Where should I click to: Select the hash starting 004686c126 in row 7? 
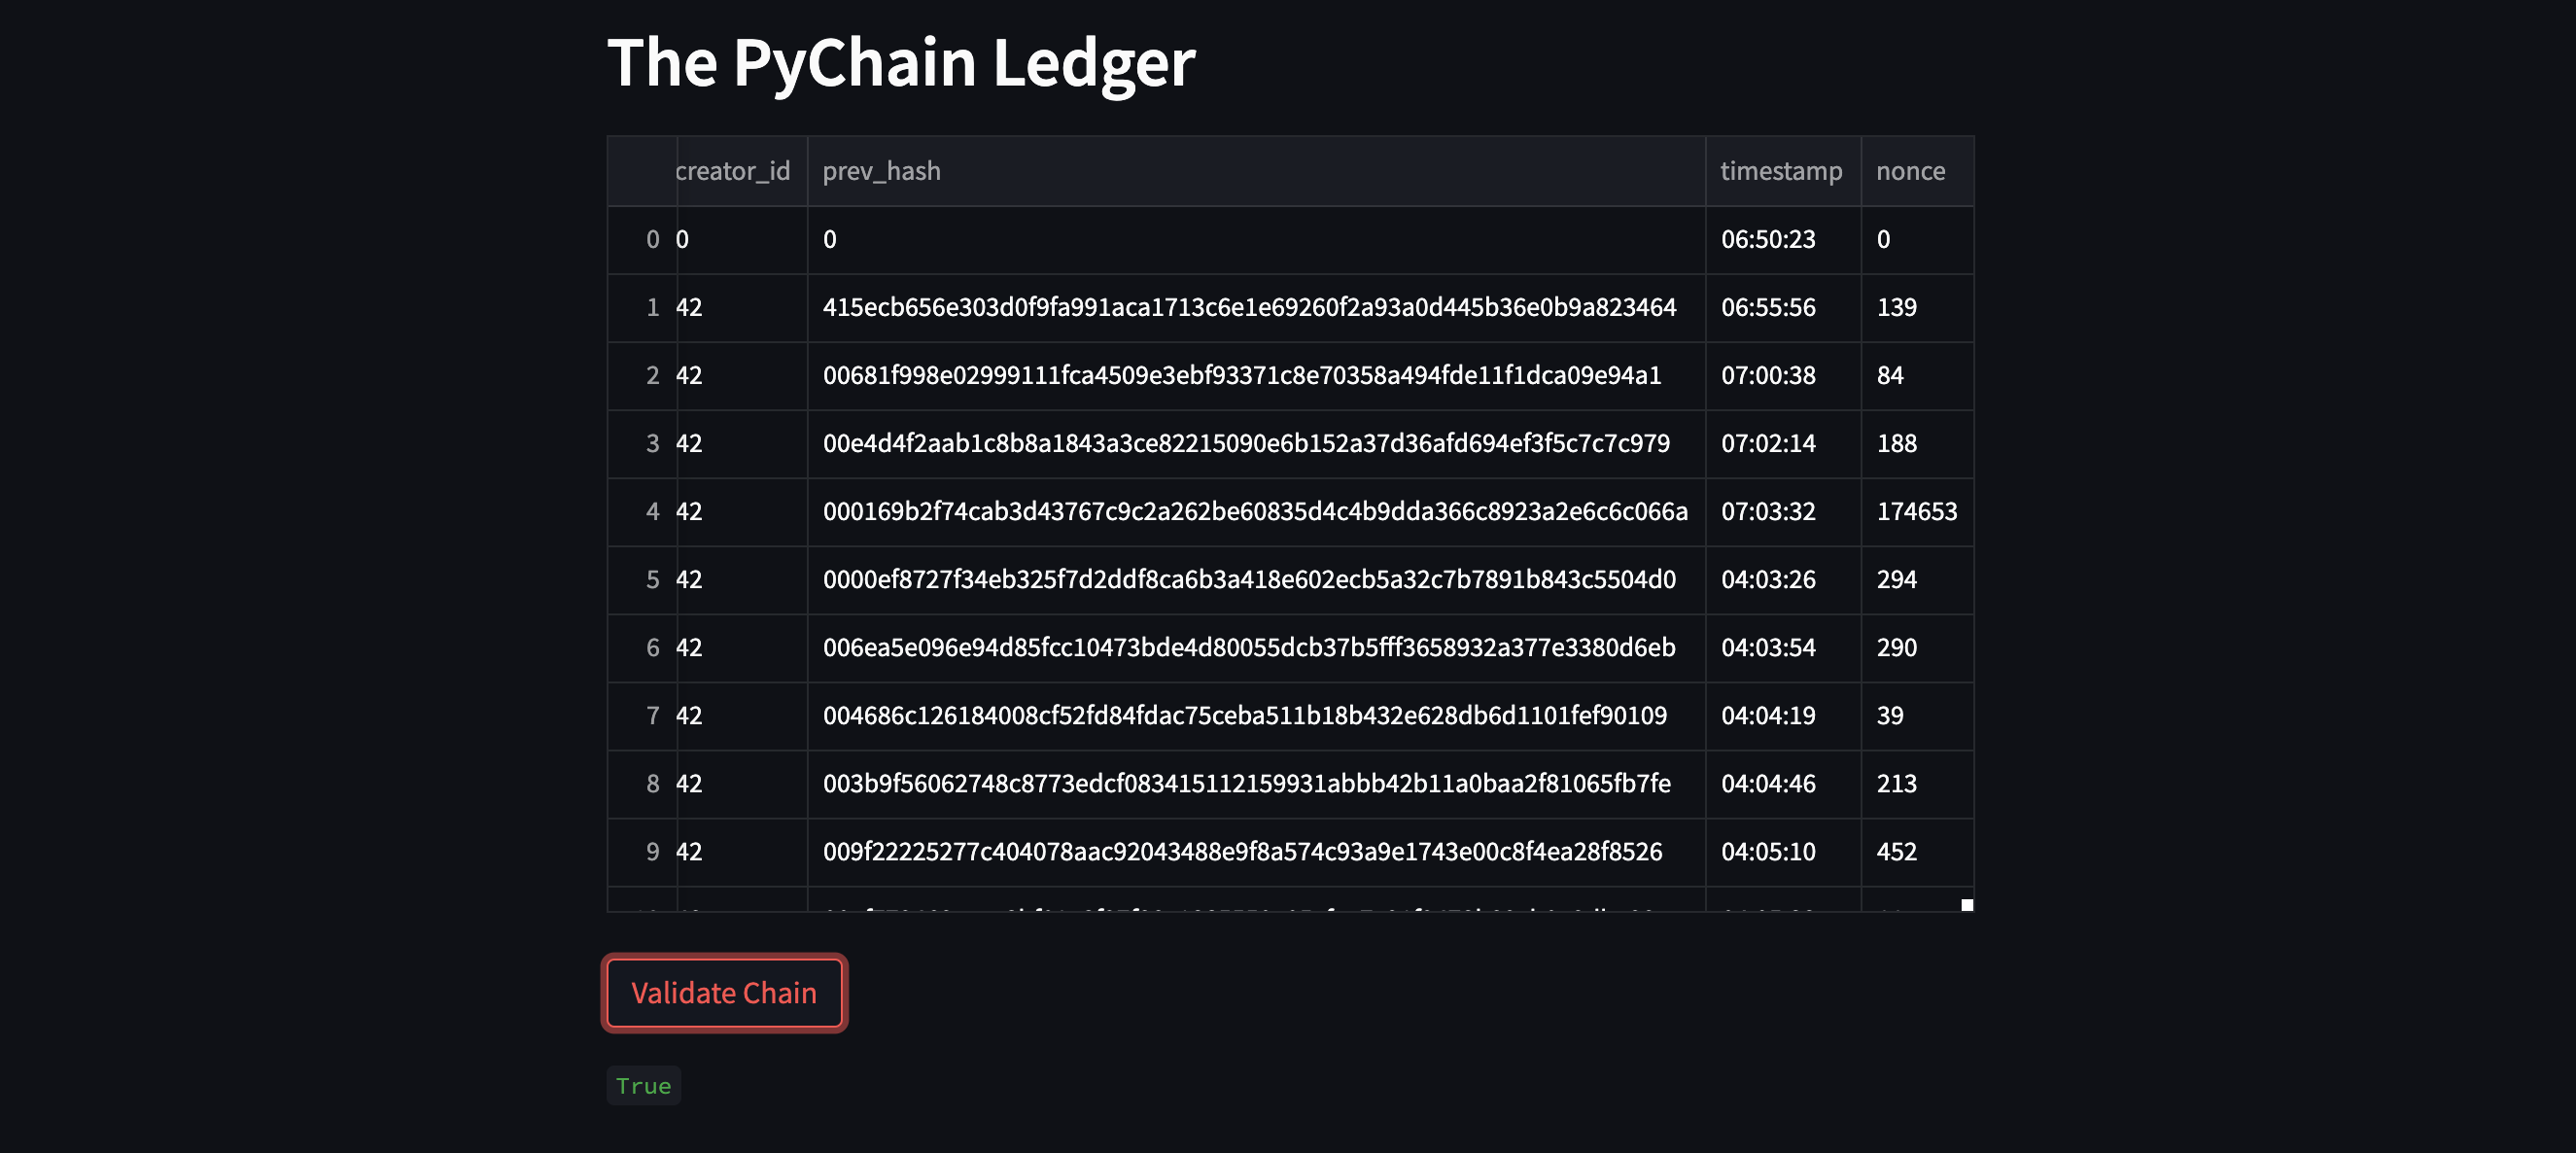[1244, 715]
